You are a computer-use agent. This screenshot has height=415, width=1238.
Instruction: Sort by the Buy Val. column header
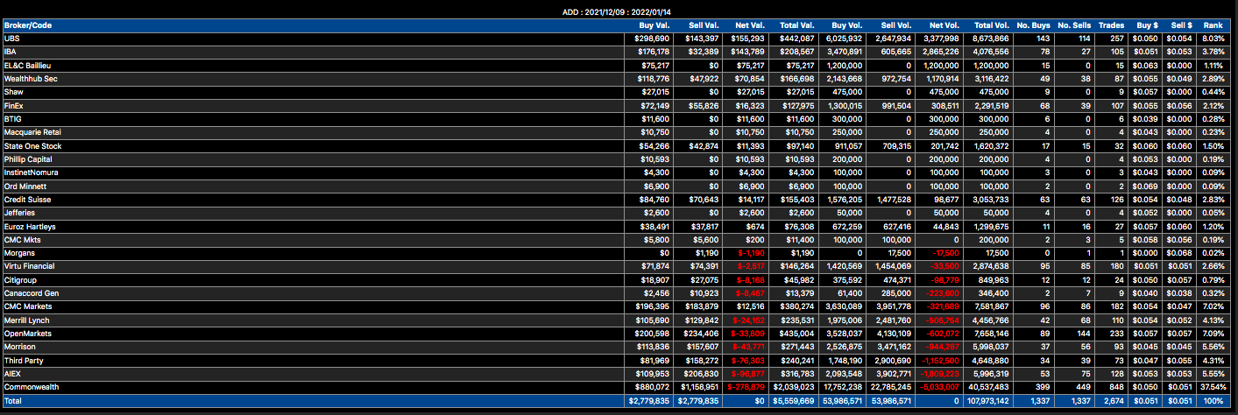click(654, 25)
